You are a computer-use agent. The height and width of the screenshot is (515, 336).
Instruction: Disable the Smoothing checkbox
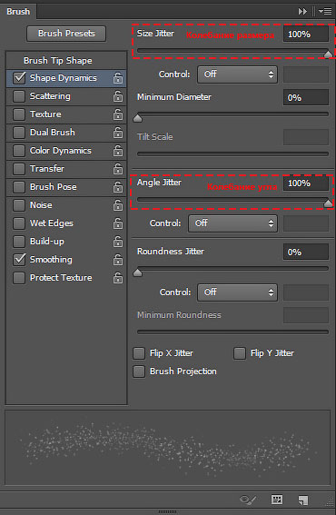point(19,260)
